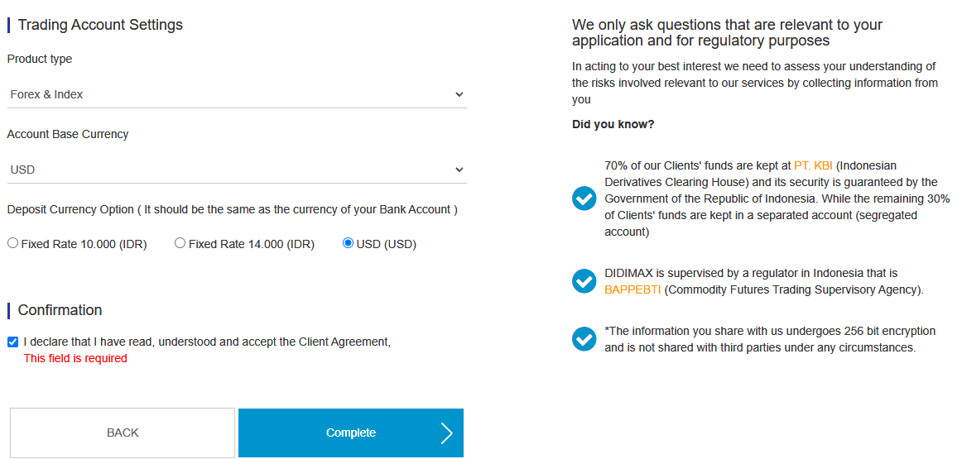The height and width of the screenshot is (459, 962).
Task: Click checkmark icon beside the DIDIMAX regulator text
Action: tap(584, 280)
